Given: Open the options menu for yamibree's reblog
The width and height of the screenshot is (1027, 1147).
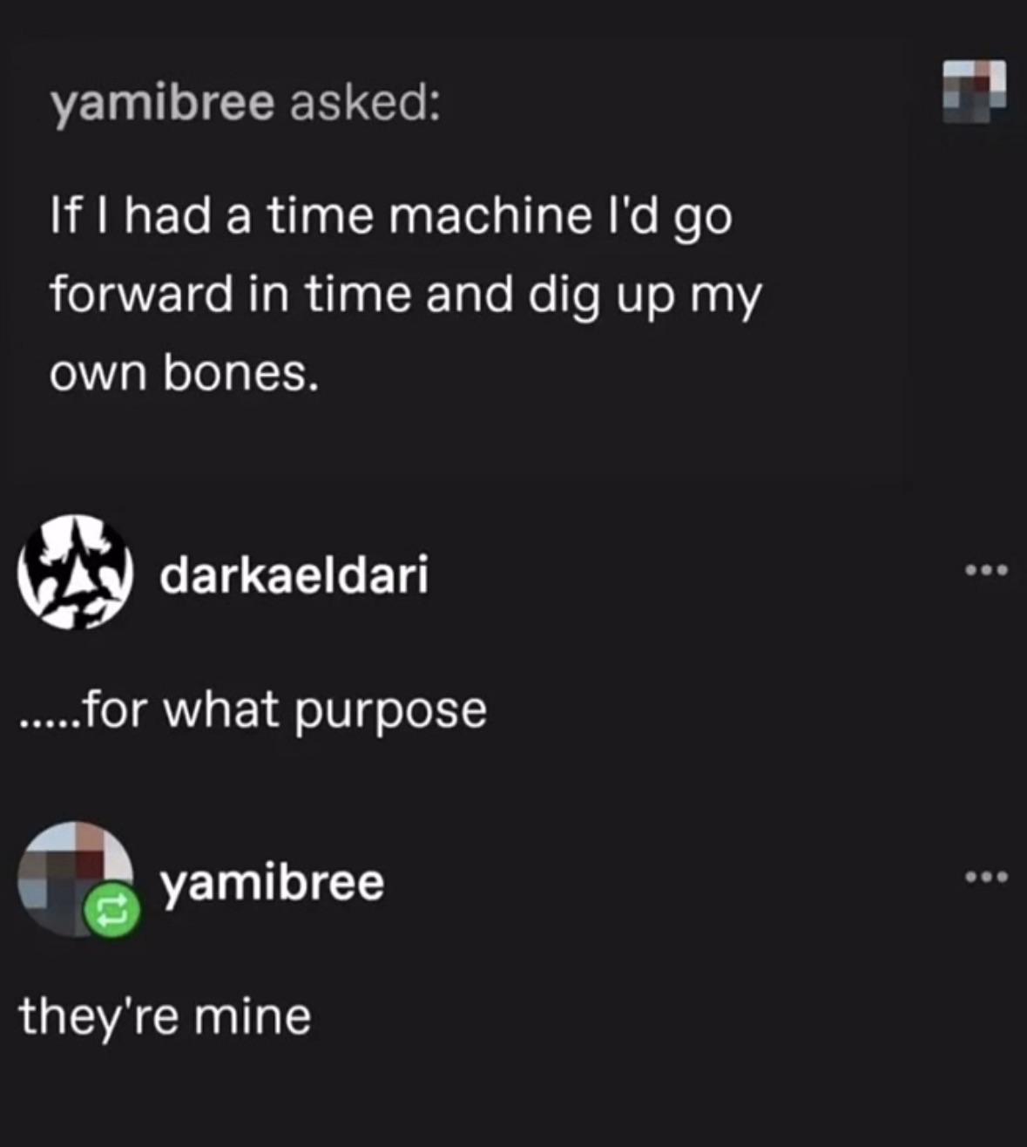Looking at the screenshot, I should click(x=986, y=877).
